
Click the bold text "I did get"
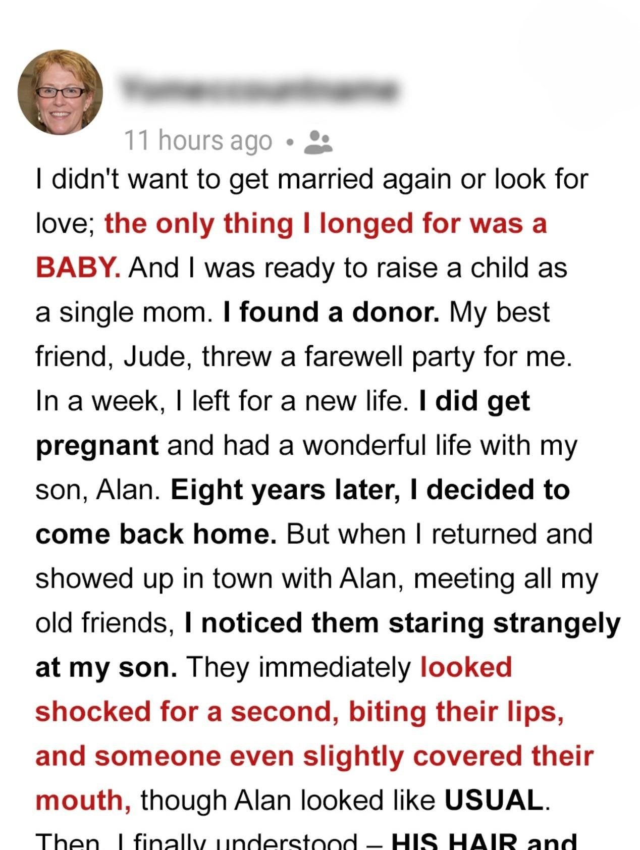coord(474,401)
